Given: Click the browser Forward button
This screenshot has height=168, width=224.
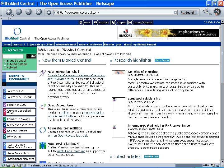Looking at the screenshot, I should pyautogui.click(x=19, y=12).
